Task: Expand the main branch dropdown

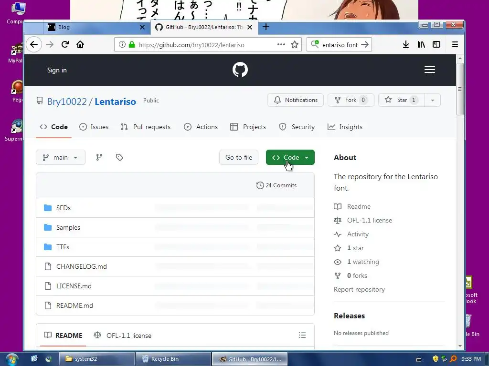Action: 61,157
